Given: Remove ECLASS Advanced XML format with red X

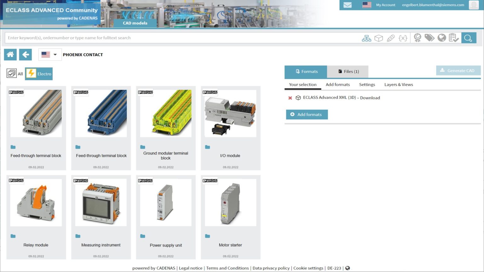Looking at the screenshot, I should (290, 98).
